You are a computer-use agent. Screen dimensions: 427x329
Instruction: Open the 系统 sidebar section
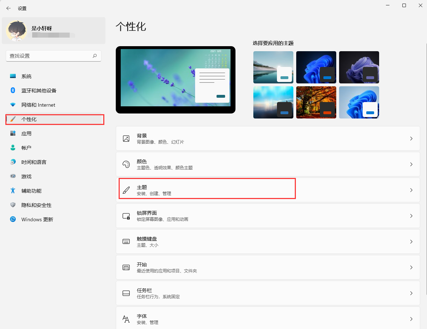pos(26,76)
